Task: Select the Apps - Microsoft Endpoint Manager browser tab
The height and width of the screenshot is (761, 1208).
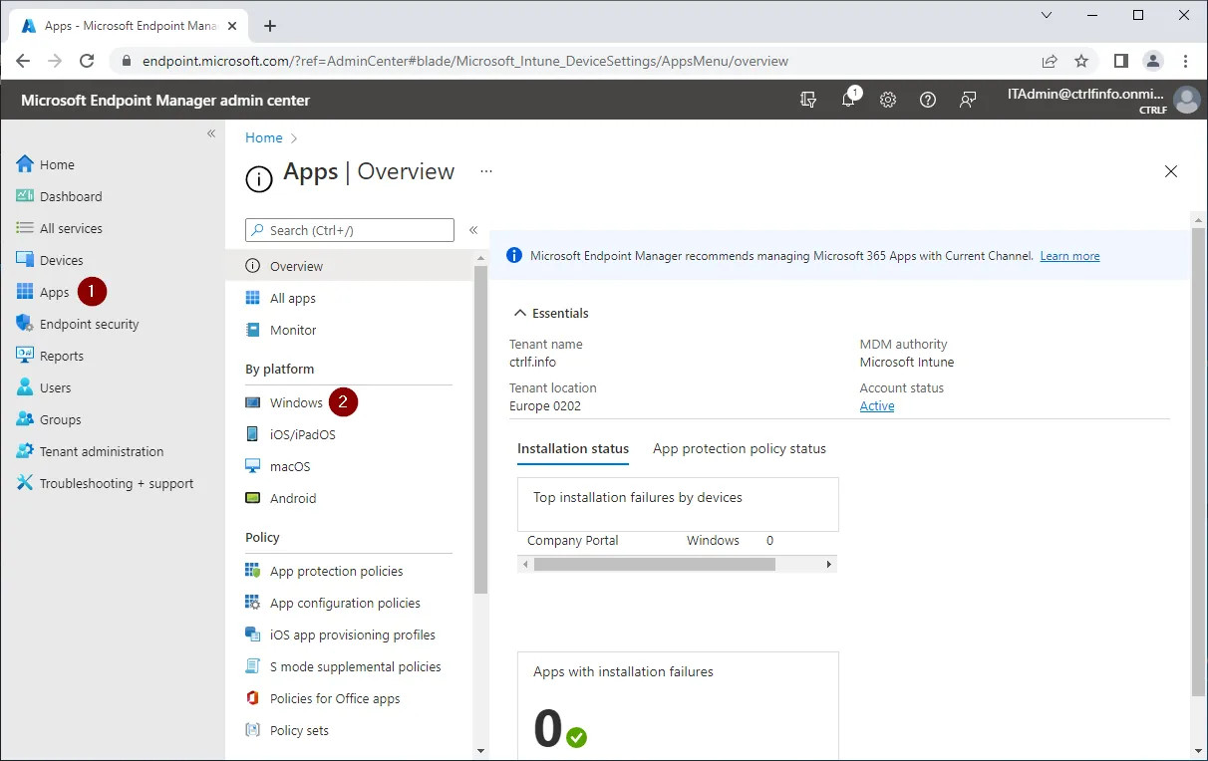Action: tap(127, 26)
